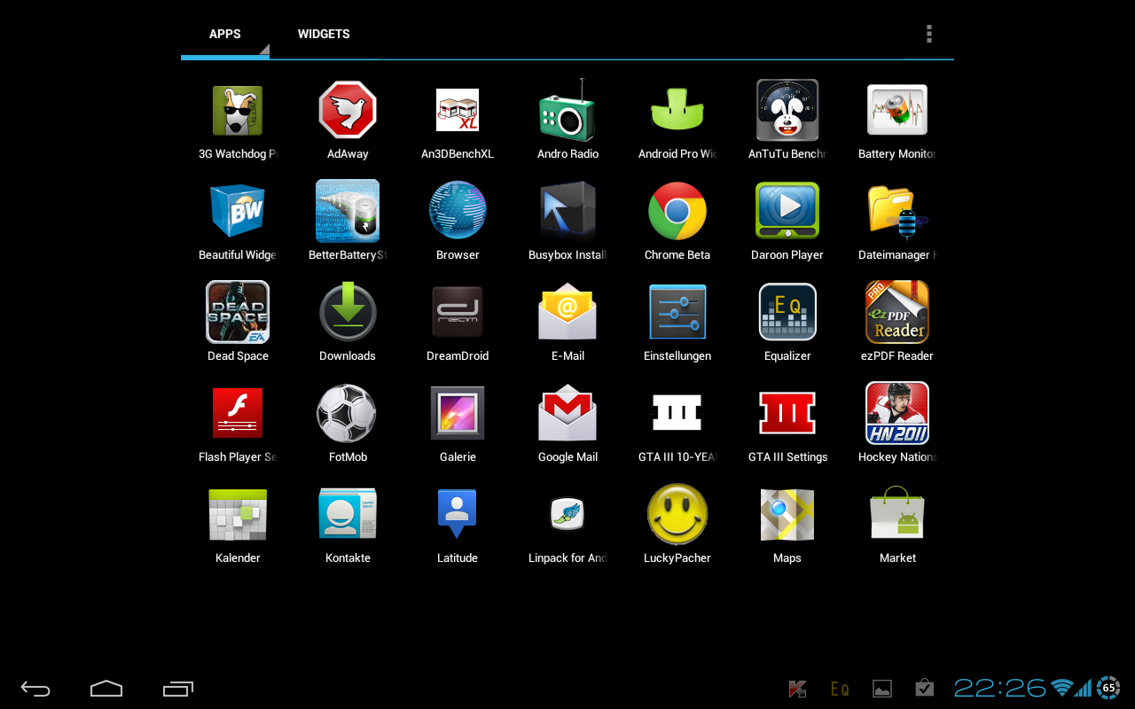
Task: Launch the Dead Space game
Action: 238,313
